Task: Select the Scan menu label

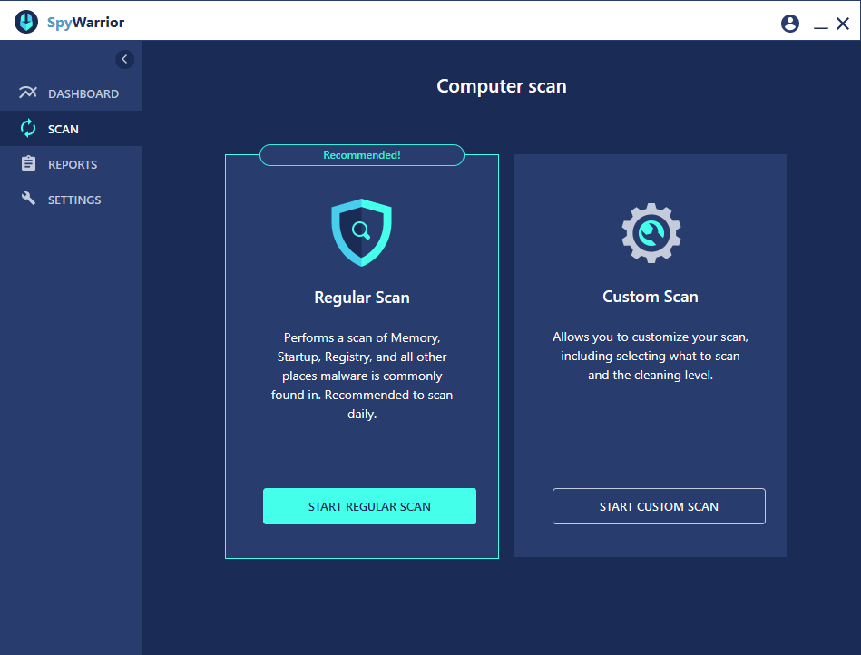Action: 64,129
